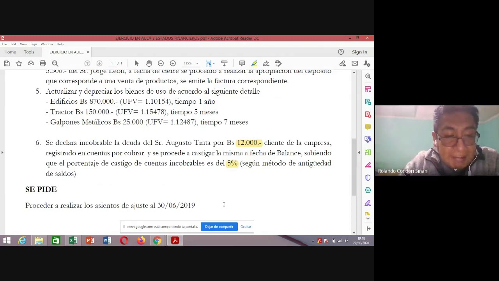
Task: Zoom out with the minus icon
Action: pos(161,63)
